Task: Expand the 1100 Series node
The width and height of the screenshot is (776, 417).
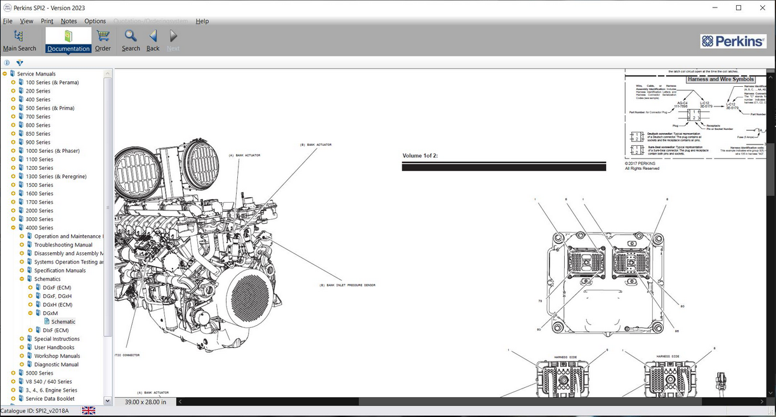Action: (13, 159)
